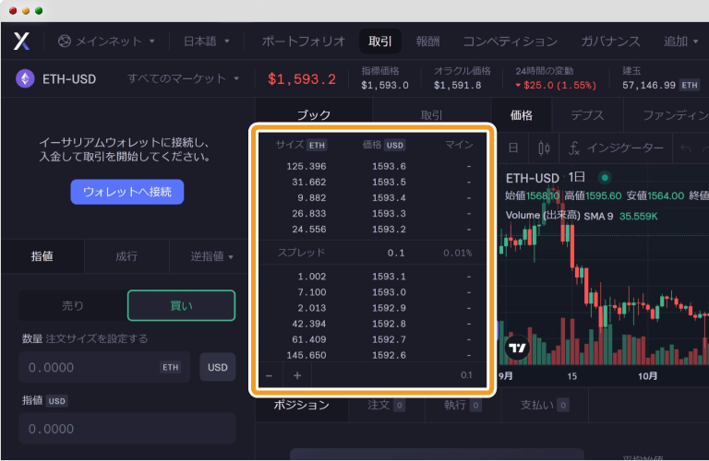709x461 pixels.
Task: Open the 注文 orders tab
Action: [387, 405]
